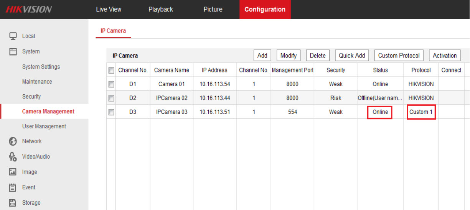Click the Storage disk icon
The width and height of the screenshot is (470, 210).
coord(13,203)
